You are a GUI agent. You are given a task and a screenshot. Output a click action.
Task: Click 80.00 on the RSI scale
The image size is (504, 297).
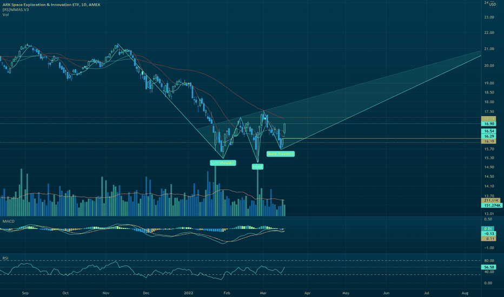pyautogui.click(x=488, y=261)
